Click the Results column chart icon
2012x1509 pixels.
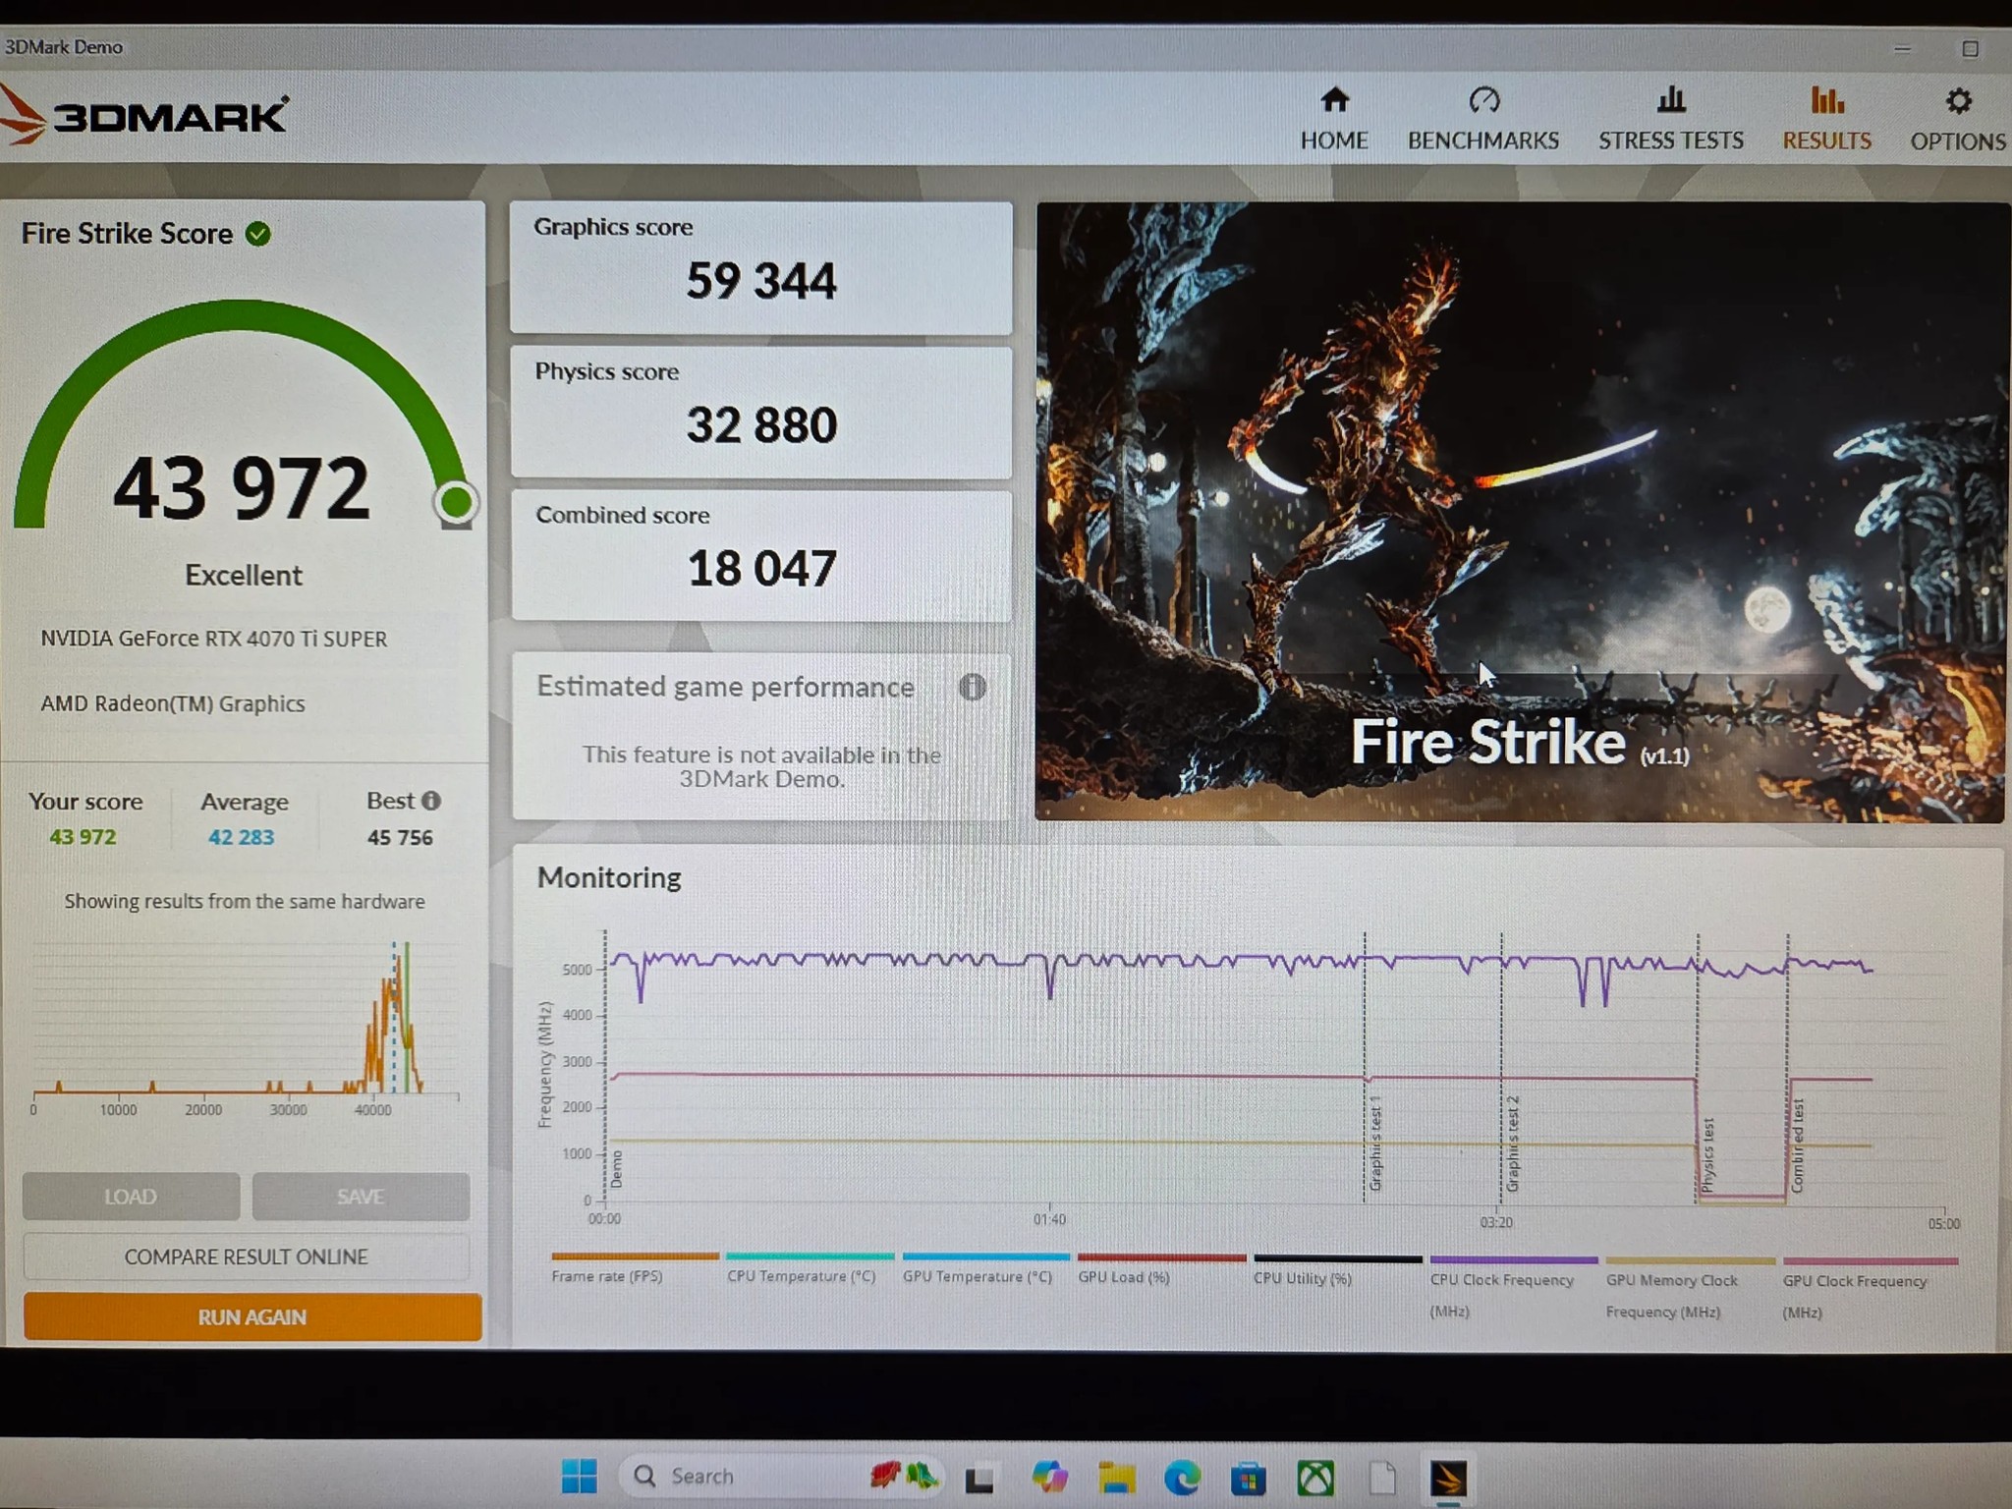(1825, 98)
